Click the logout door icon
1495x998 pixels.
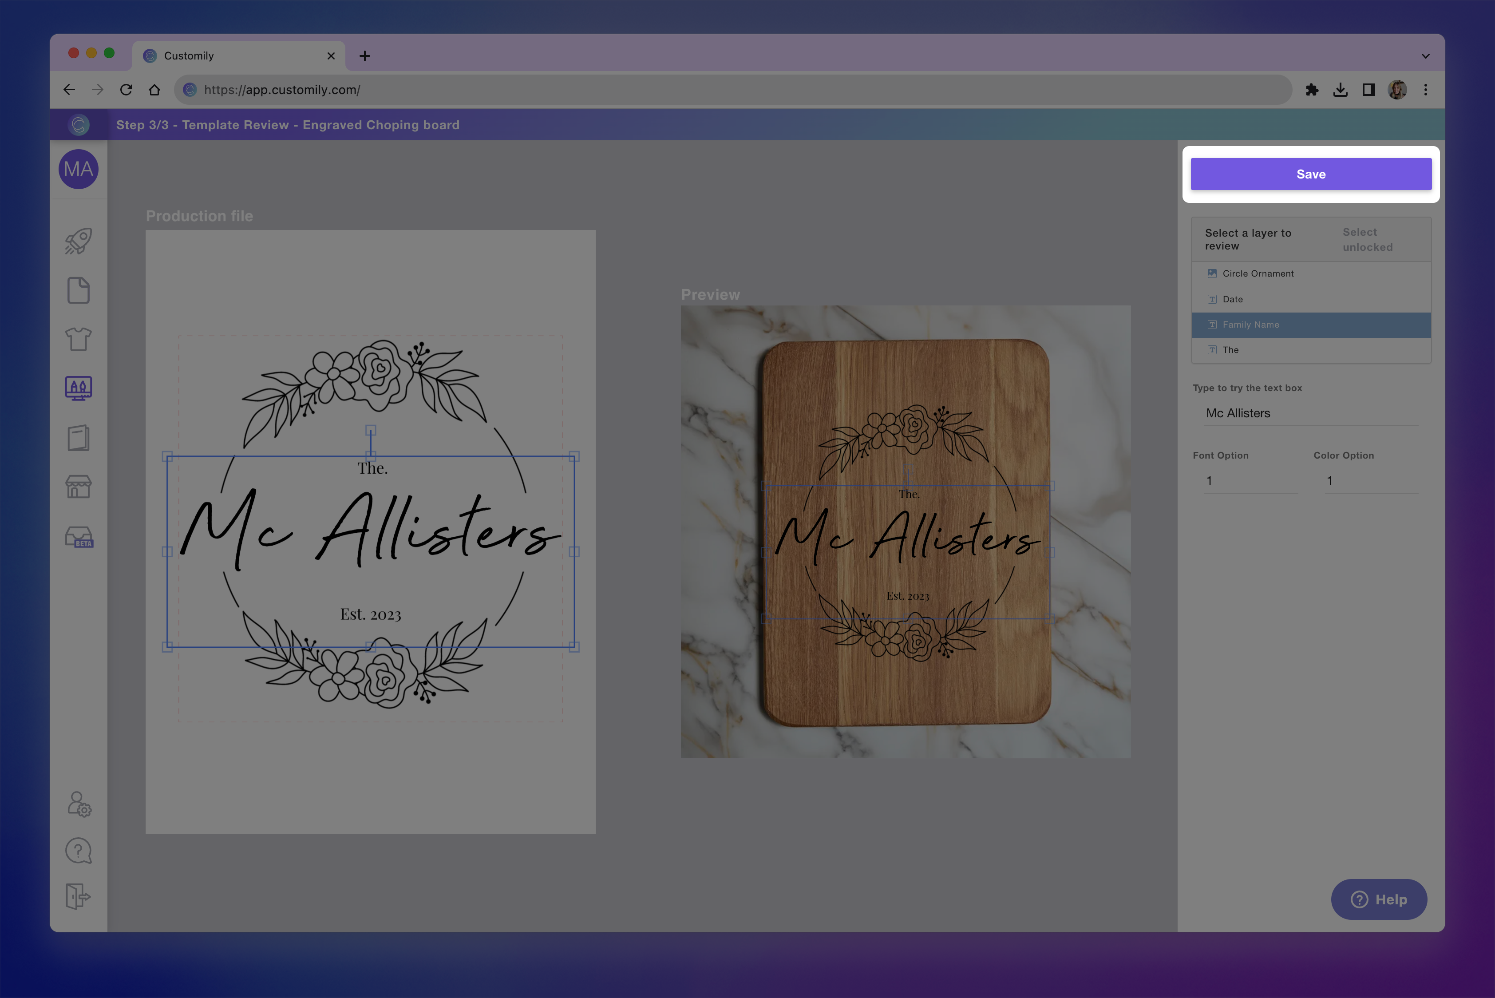78,896
